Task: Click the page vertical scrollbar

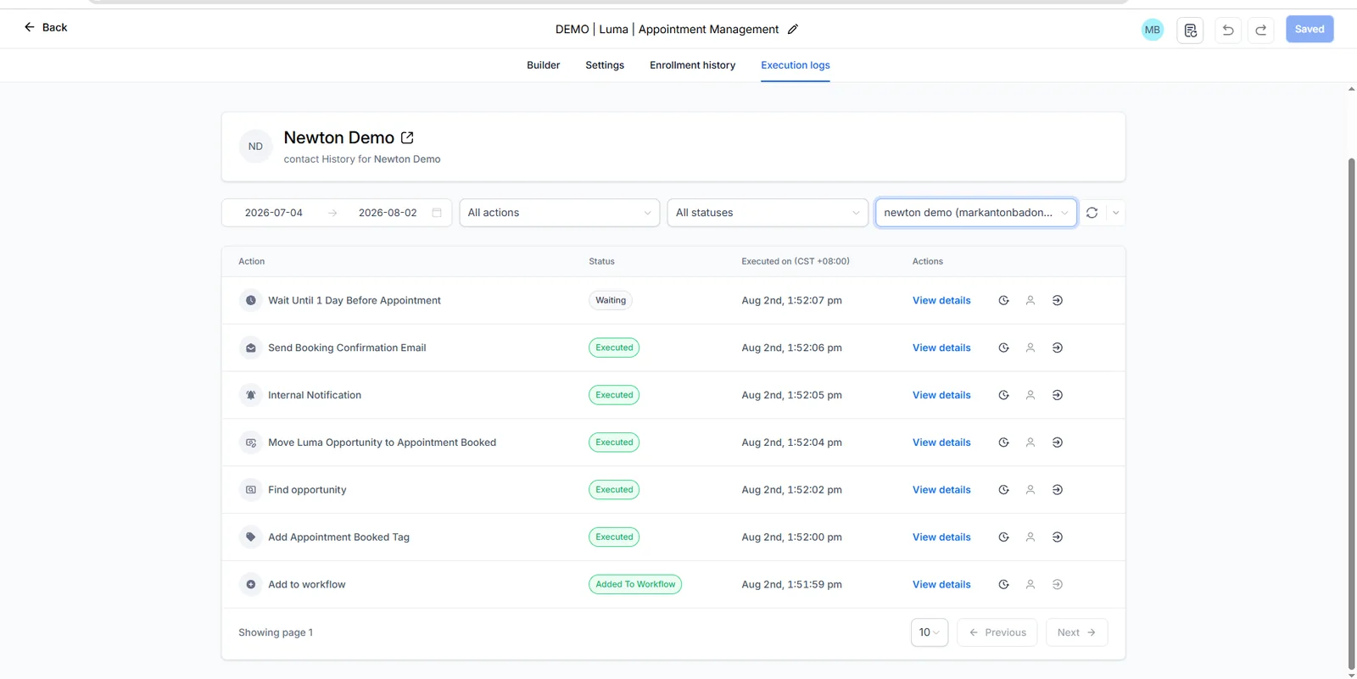Action: [1351, 414]
